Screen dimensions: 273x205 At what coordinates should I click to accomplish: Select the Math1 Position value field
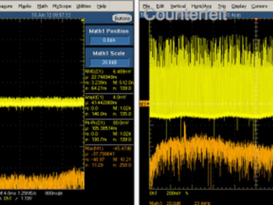[x=108, y=40]
